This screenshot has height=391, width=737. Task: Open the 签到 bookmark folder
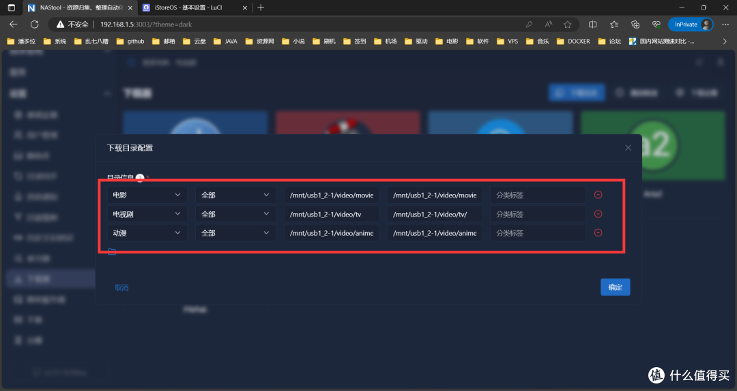point(355,42)
